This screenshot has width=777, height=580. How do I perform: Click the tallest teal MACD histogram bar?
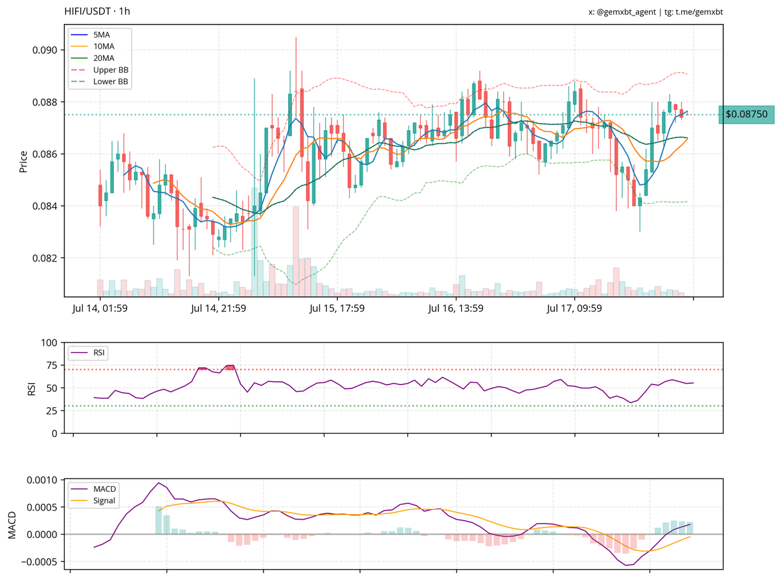click(x=159, y=520)
